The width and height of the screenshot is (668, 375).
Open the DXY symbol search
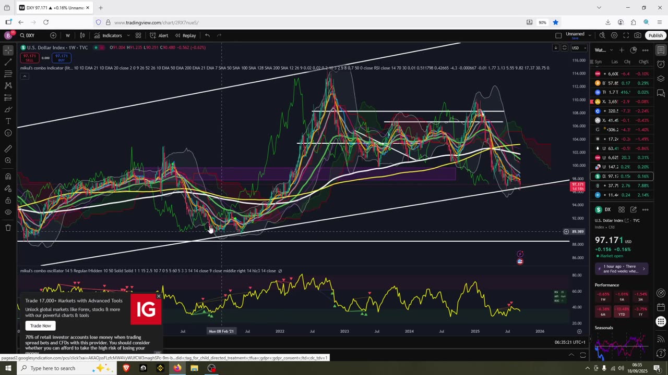coord(27,35)
